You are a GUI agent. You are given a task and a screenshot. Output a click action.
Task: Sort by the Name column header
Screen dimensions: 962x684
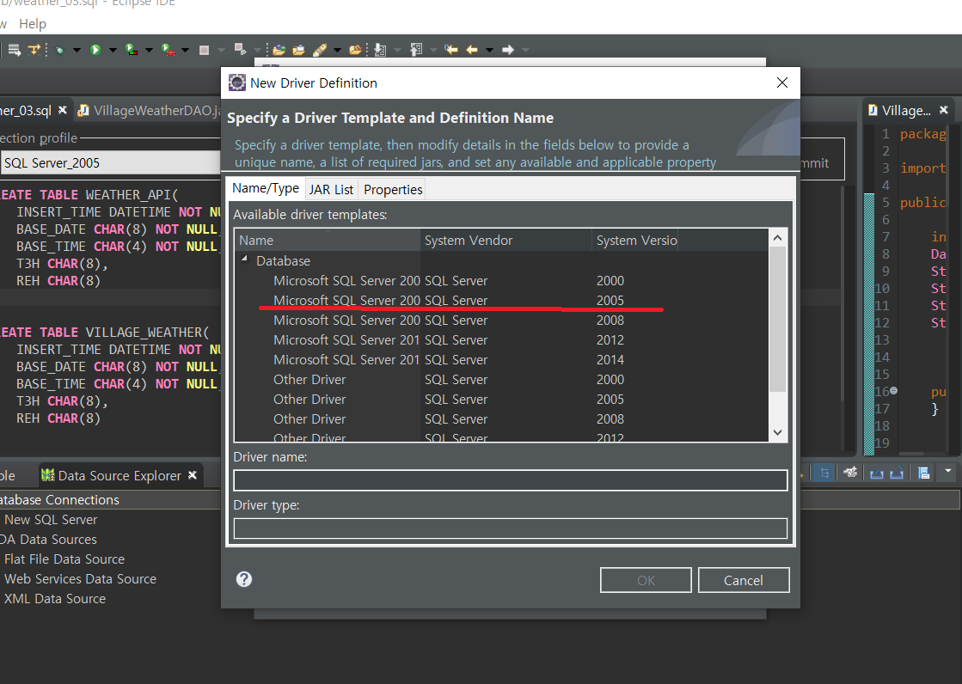328,240
